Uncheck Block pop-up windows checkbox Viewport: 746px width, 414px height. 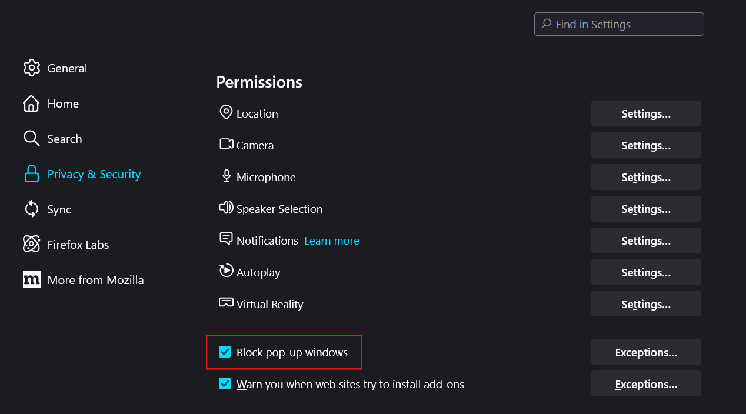[x=225, y=352]
